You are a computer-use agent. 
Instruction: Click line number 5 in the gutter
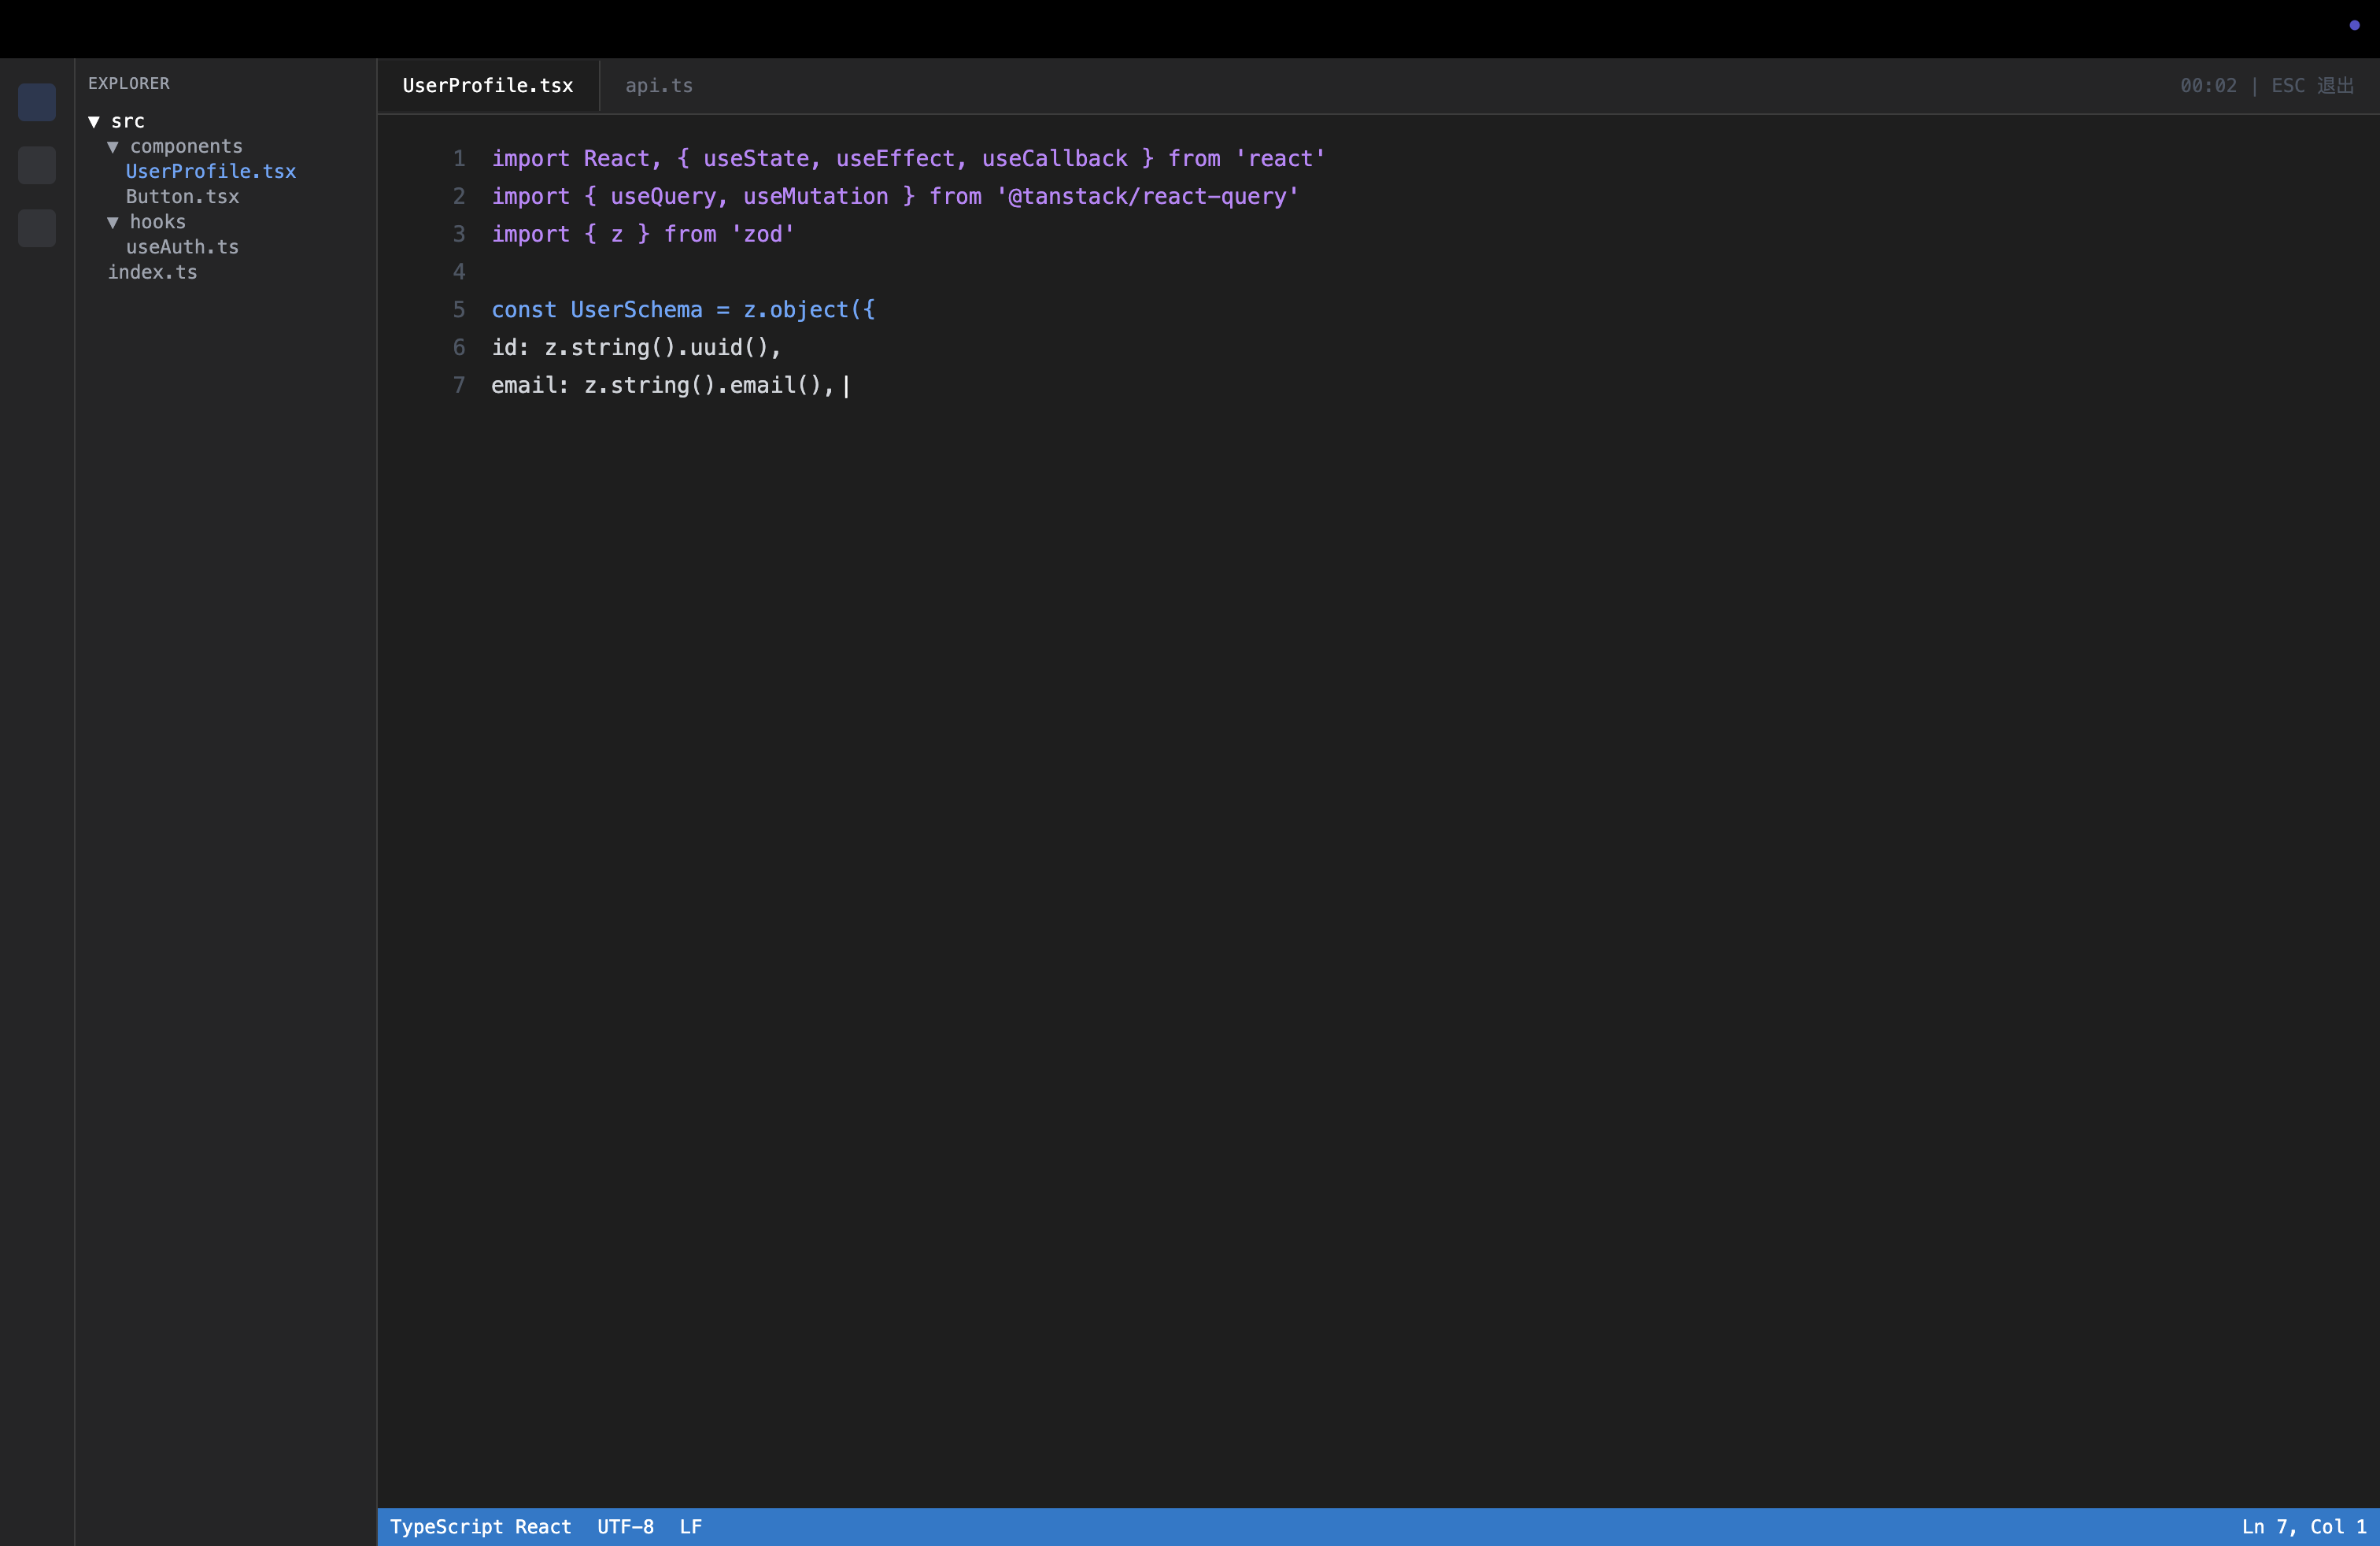[459, 310]
